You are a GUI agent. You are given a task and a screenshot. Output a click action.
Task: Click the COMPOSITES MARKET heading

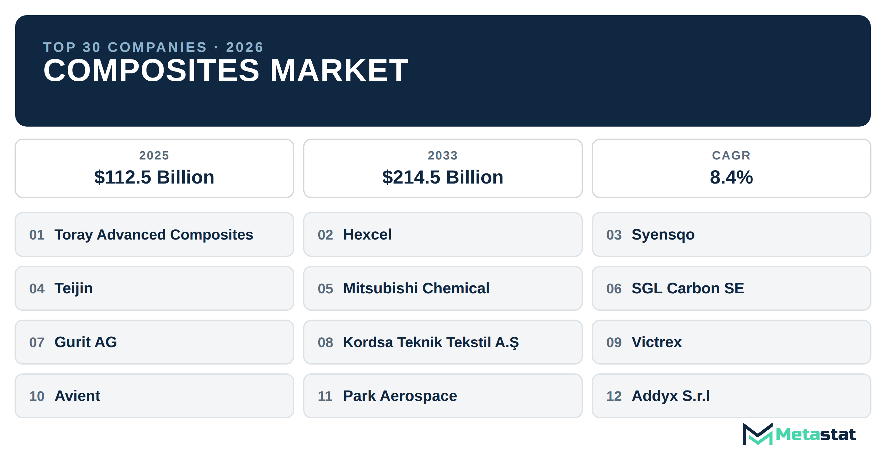(226, 70)
